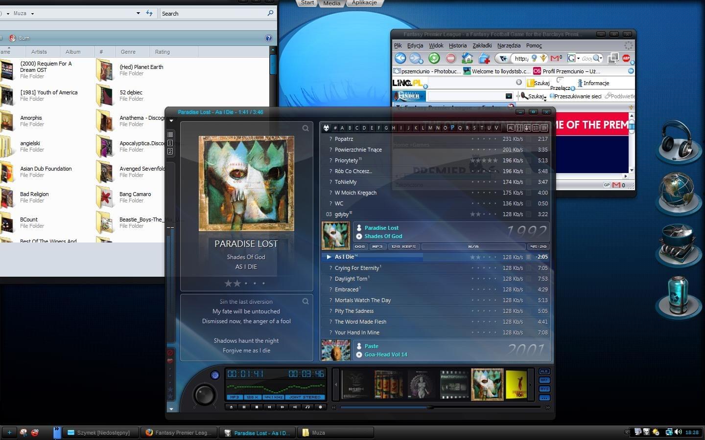This screenshot has width=705, height=440.
Task: Expand the player's bottom-left dropdown arrow
Action: click(x=171, y=409)
